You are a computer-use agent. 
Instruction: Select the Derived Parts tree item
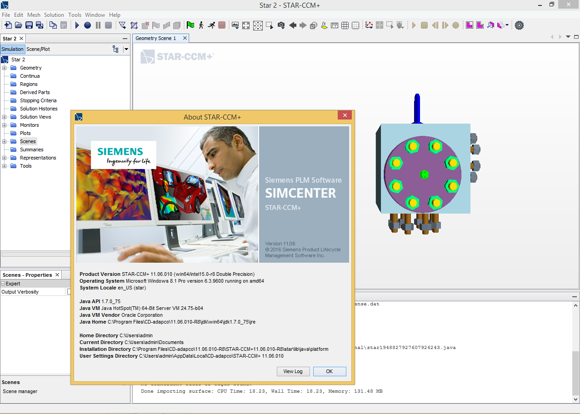tap(35, 92)
